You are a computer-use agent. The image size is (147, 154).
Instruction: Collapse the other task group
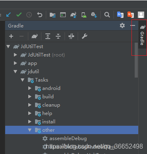(x=30, y=130)
